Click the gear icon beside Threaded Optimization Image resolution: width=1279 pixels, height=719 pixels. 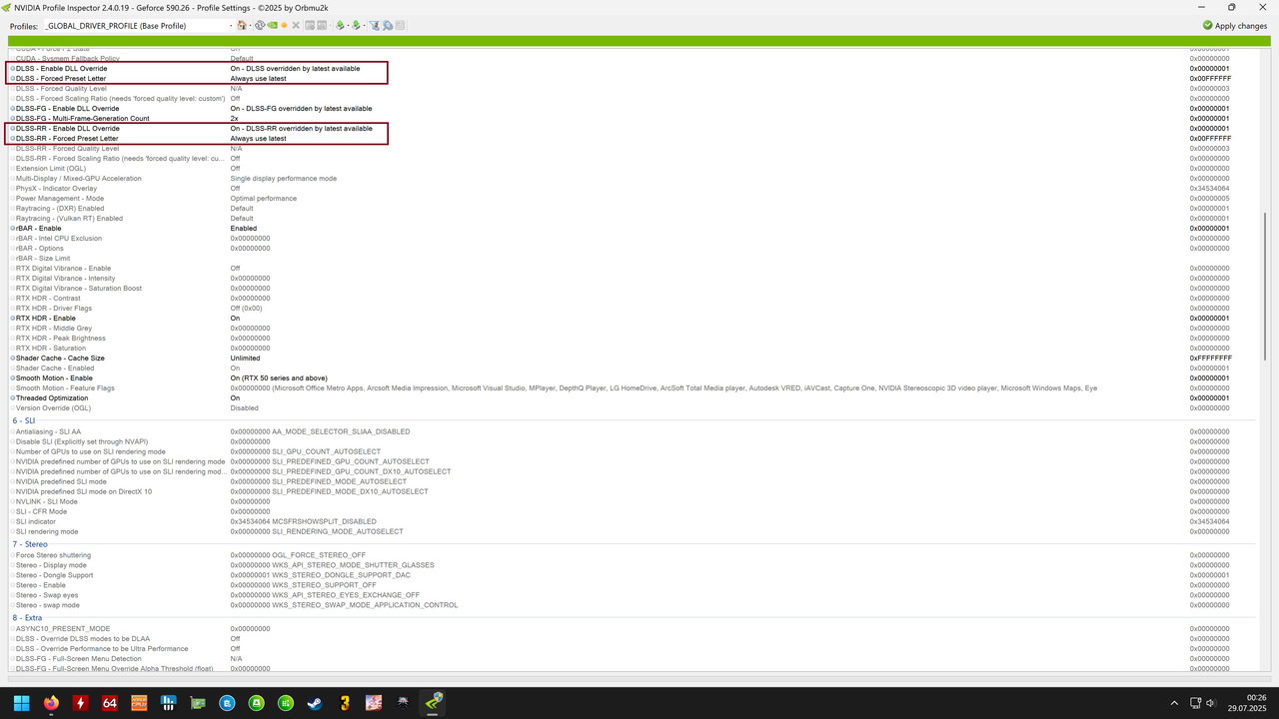[13, 398]
